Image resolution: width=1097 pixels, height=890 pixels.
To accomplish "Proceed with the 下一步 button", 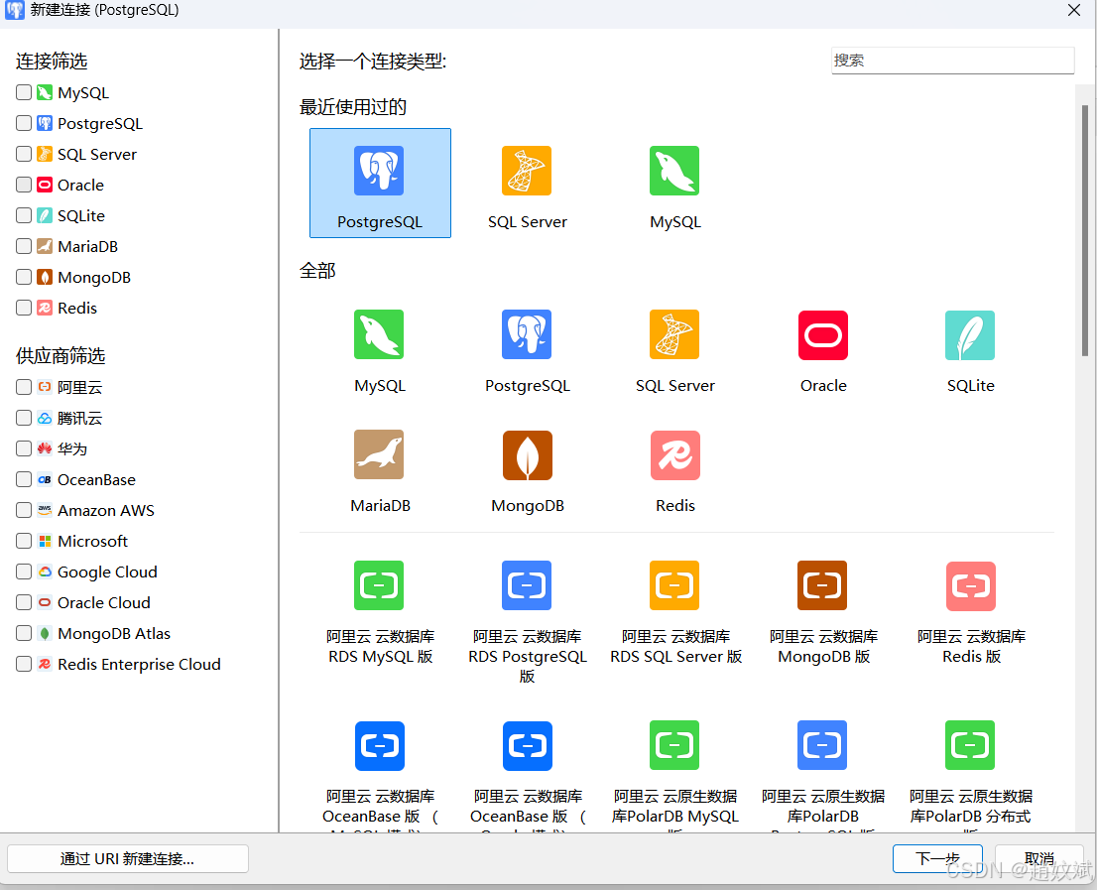I will tap(937, 858).
